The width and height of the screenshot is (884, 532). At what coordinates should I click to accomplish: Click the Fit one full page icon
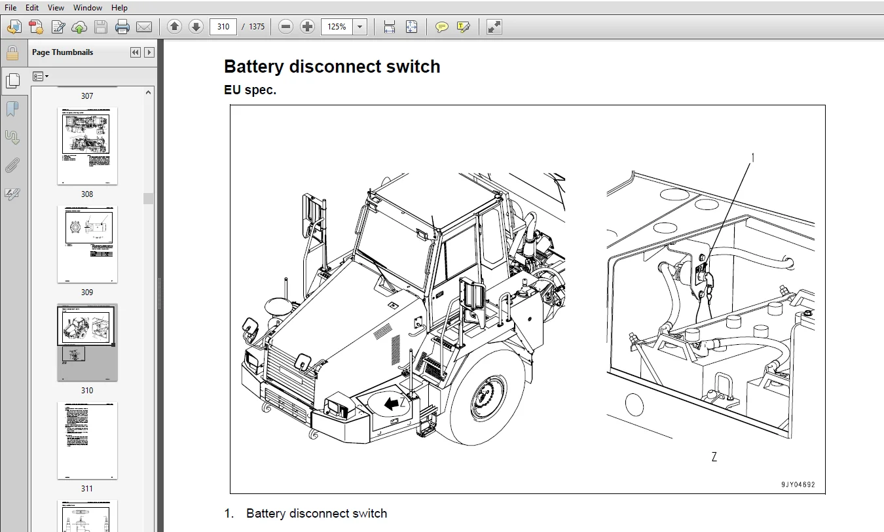point(411,27)
